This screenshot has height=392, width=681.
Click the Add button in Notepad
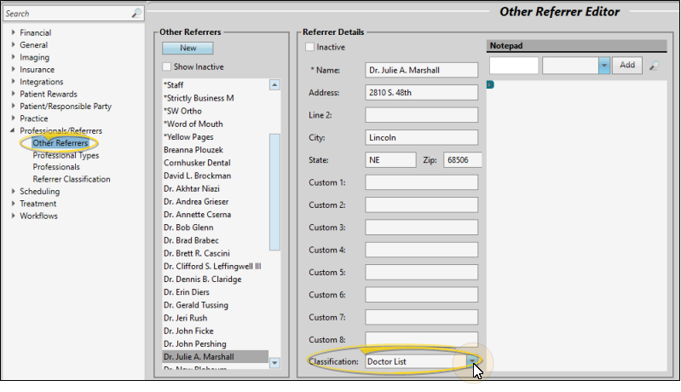[x=627, y=66]
